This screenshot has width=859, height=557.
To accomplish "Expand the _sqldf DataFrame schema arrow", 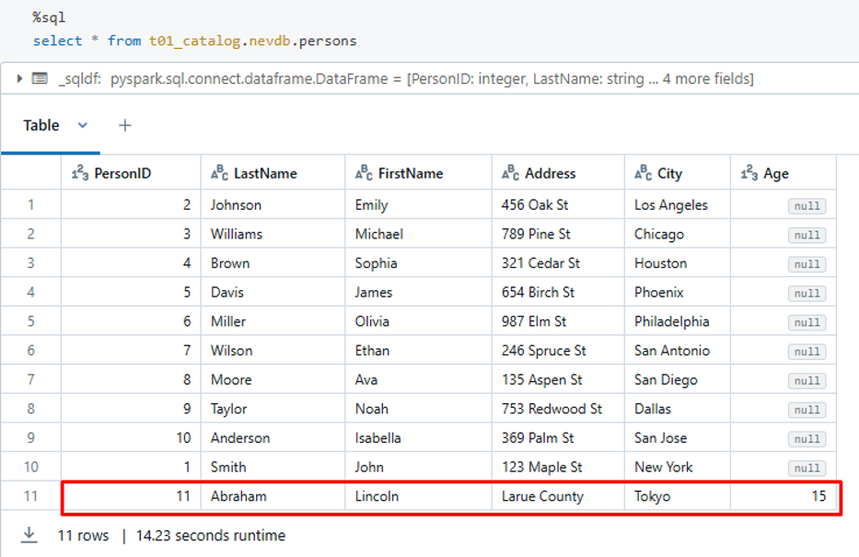I will [20, 79].
